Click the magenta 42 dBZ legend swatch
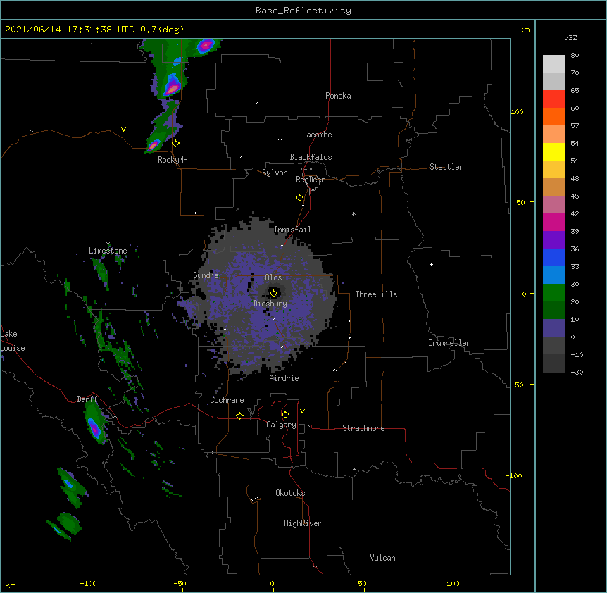Image resolution: width=607 pixels, height=593 pixels. click(553, 222)
